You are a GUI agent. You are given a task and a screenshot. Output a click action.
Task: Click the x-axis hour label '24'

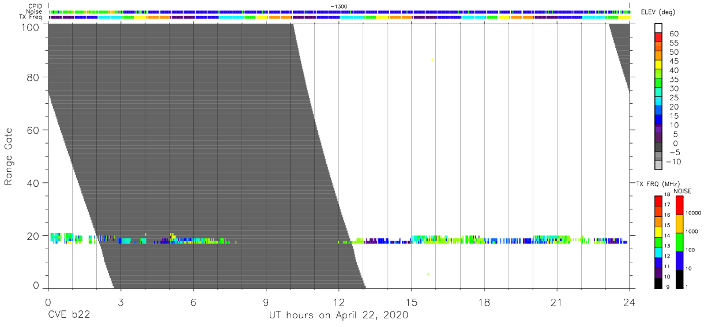point(629,302)
